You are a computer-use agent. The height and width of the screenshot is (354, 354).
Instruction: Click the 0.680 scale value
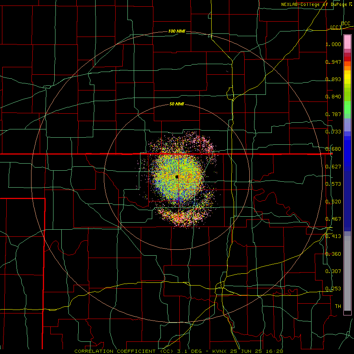coord(333,149)
